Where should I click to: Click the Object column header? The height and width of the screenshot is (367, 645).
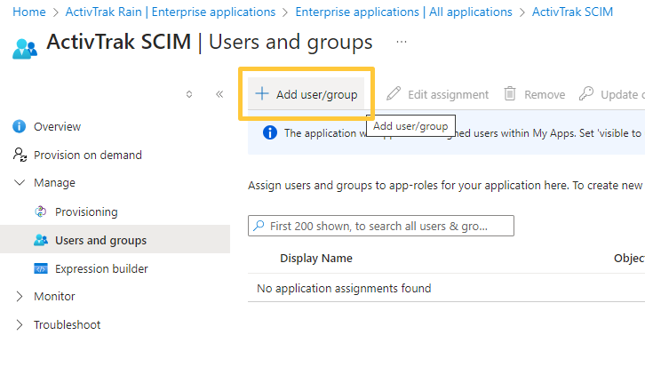[629, 259]
